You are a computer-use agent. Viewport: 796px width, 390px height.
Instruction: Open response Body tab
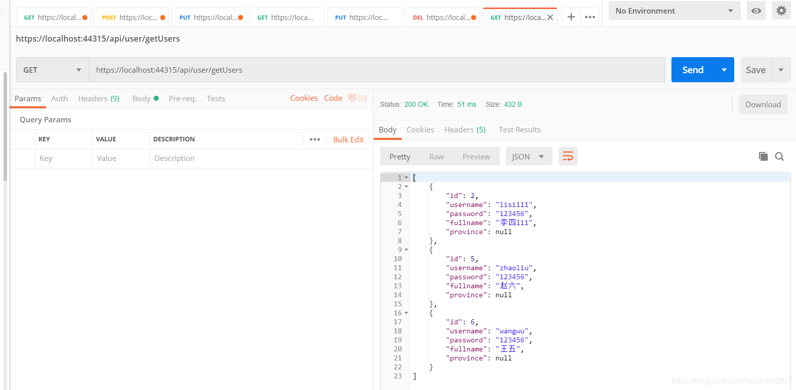click(x=387, y=130)
